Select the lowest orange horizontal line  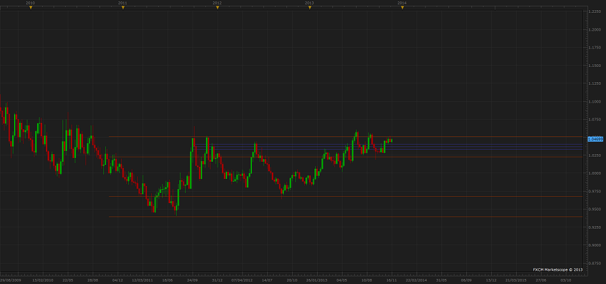(x=344, y=217)
